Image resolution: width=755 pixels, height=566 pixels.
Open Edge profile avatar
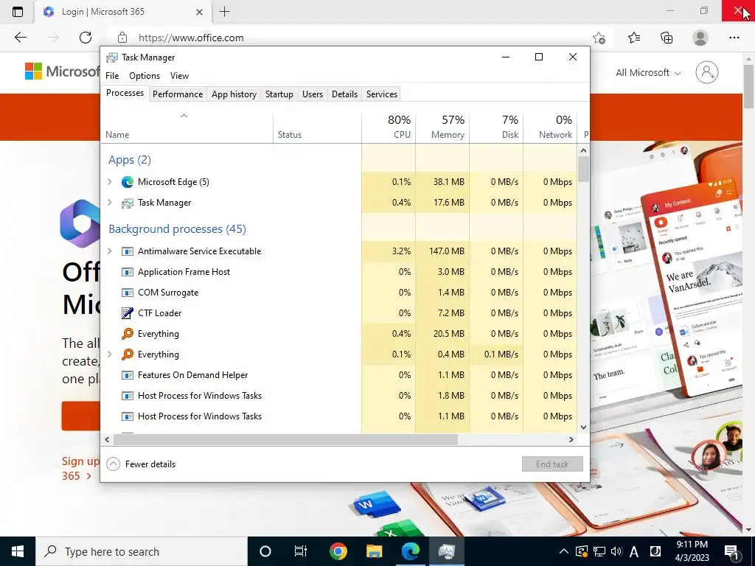[700, 38]
